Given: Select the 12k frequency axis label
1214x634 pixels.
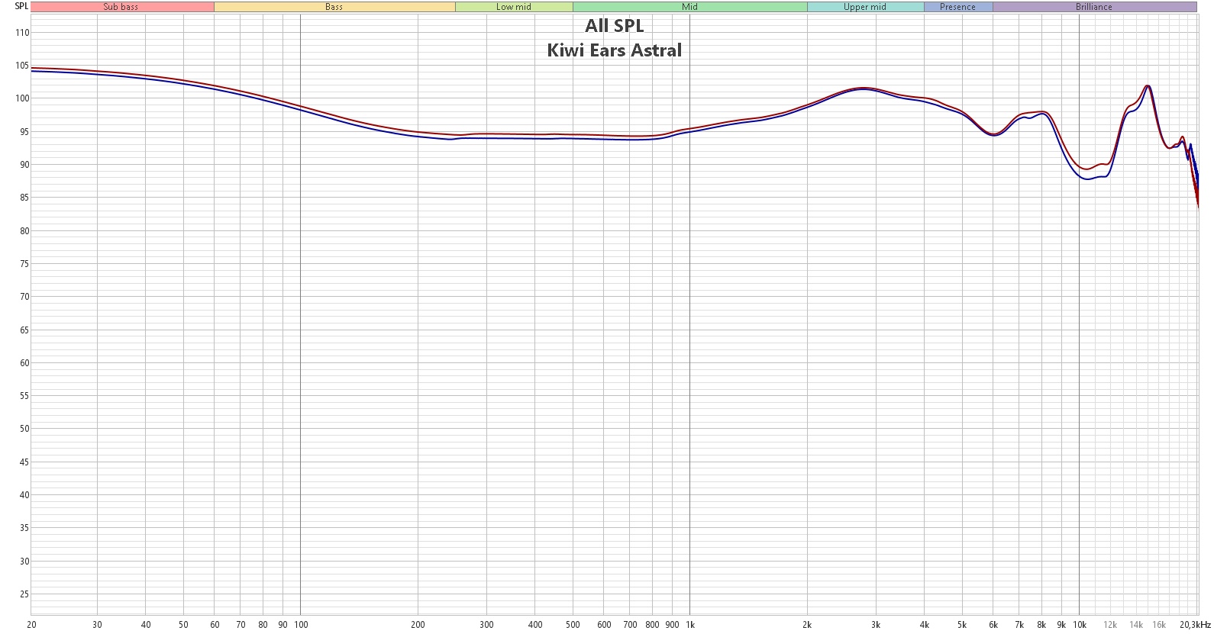Looking at the screenshot, I should [1110, 625].
